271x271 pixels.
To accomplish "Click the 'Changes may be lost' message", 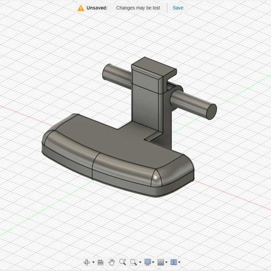I will click(138, 8).
